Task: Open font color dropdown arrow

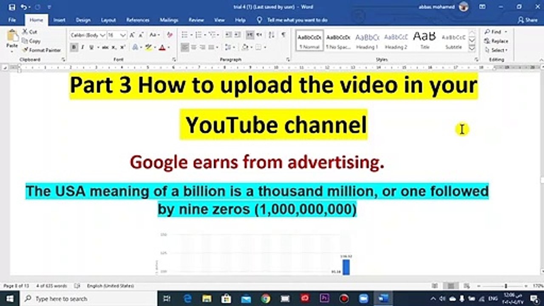Action: [169, 48]
